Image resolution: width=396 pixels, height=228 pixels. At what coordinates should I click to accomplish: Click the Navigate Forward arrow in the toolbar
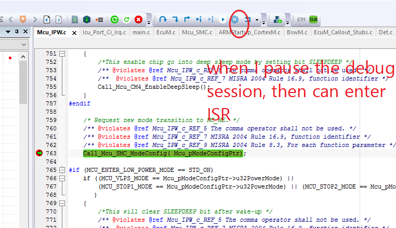[x=35, y=19]
